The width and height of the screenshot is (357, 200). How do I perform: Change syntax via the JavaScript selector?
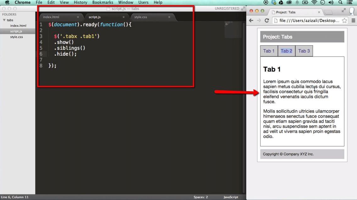pyautogui.click(x=231, y=197)
